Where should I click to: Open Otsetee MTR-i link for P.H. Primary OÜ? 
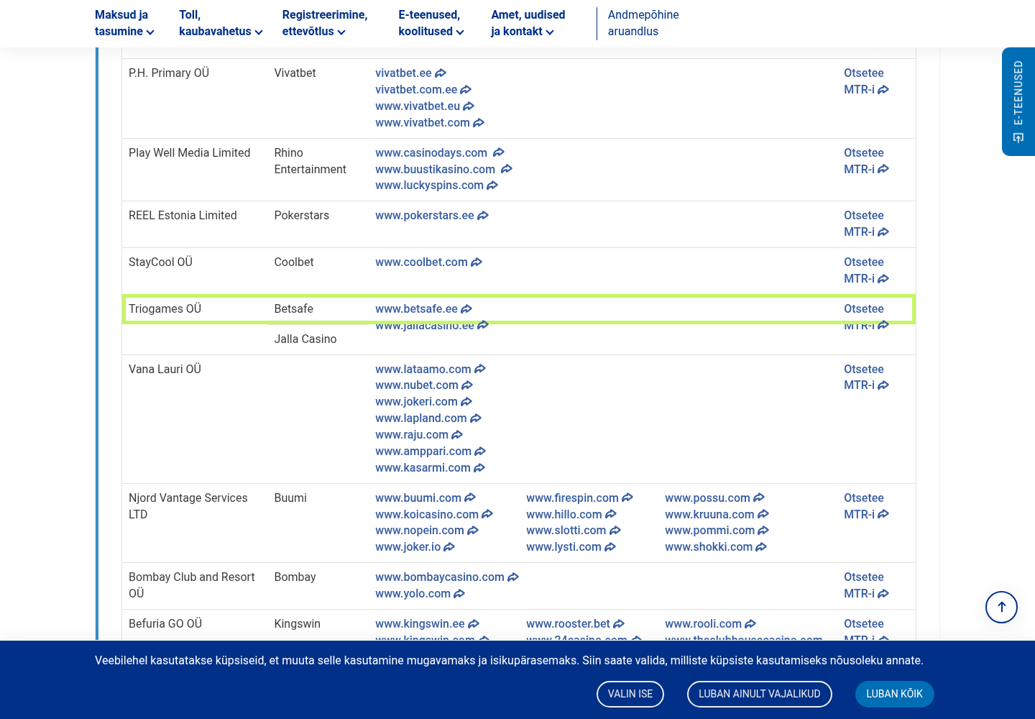[x=866, y=81]
